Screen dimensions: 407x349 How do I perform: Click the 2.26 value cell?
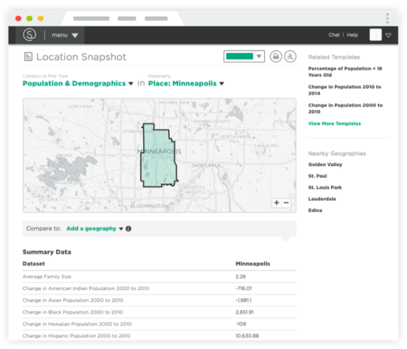241,276
